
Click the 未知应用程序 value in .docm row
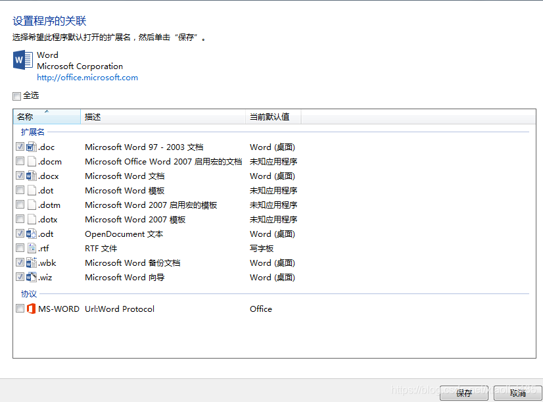(273, 161)
